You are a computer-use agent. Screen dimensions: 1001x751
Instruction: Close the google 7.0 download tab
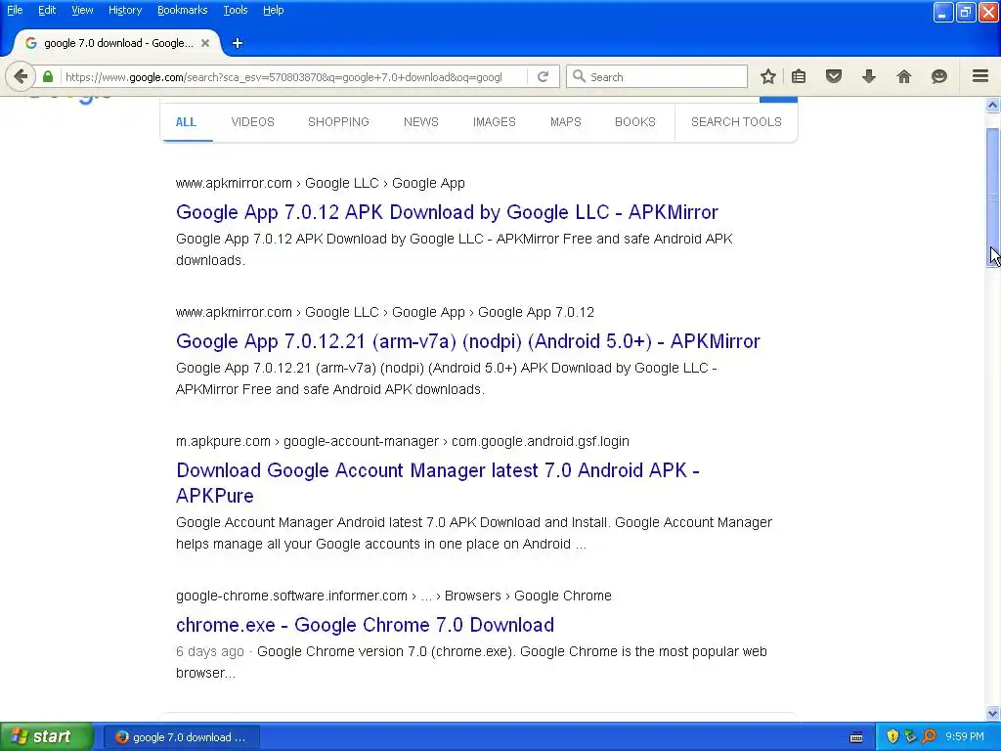coord(205,43)
